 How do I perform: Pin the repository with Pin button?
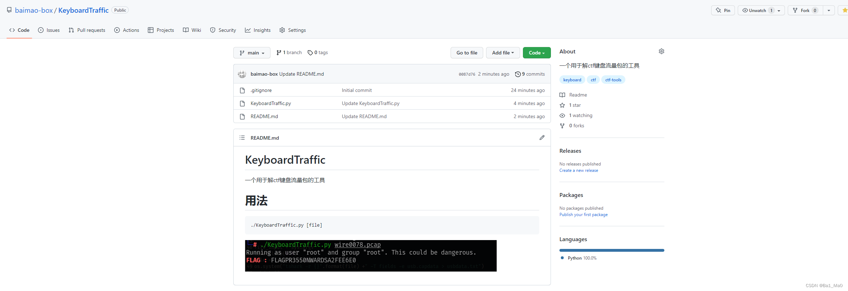click(x=723, y=10)
